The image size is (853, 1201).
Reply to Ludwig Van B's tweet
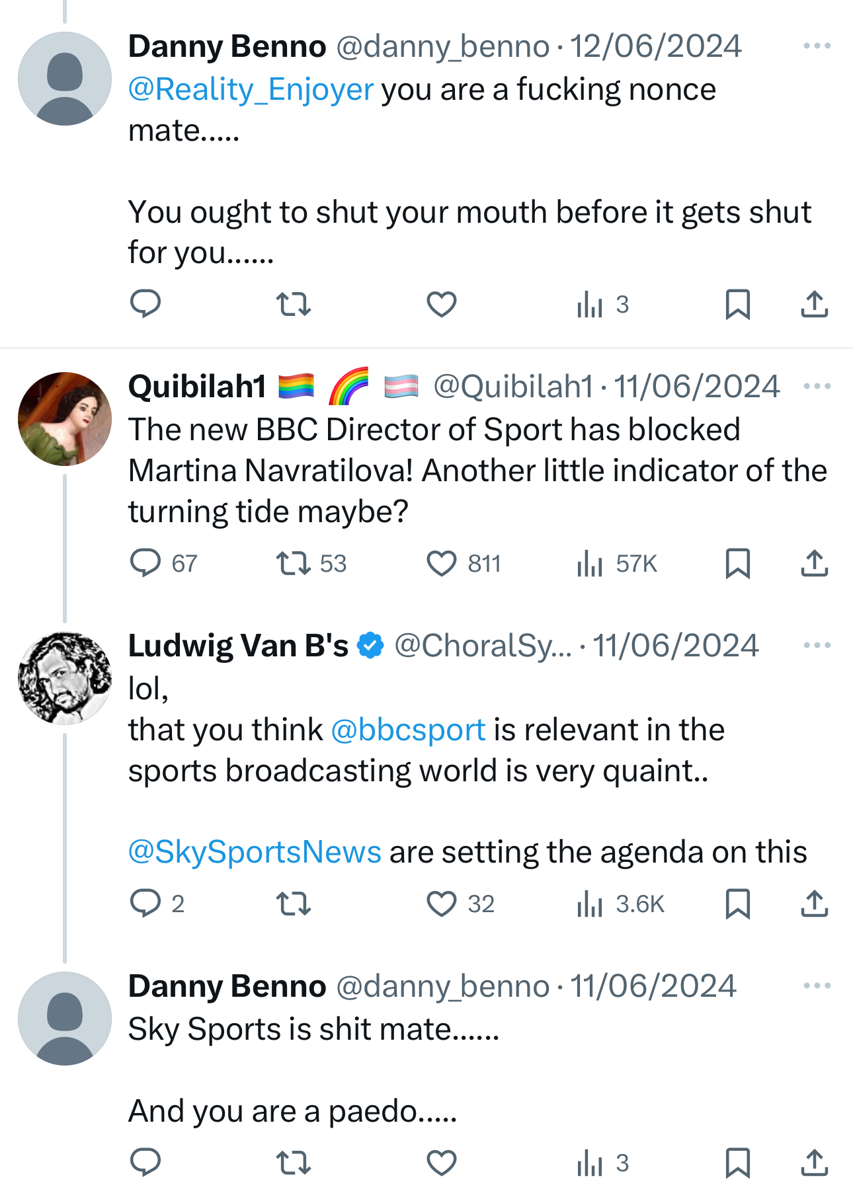(145, 904)
